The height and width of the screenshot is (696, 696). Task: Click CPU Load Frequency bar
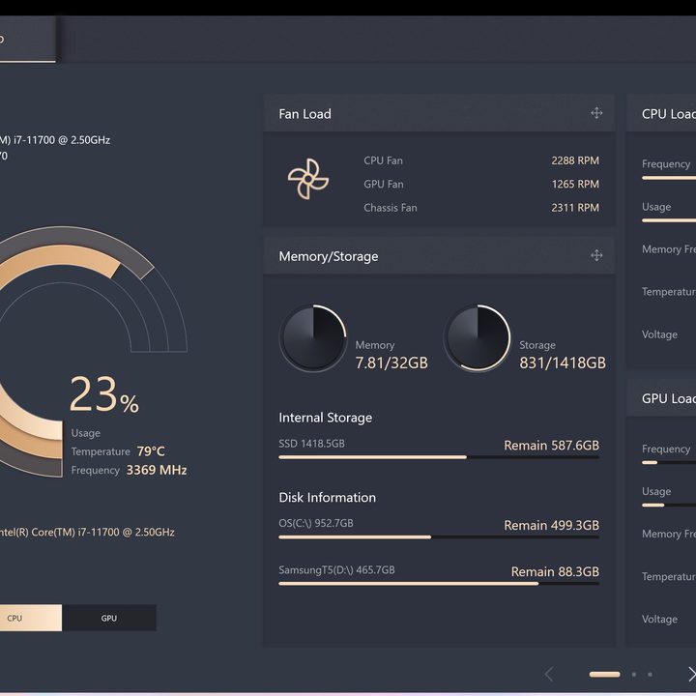click(x=669, y=178)
